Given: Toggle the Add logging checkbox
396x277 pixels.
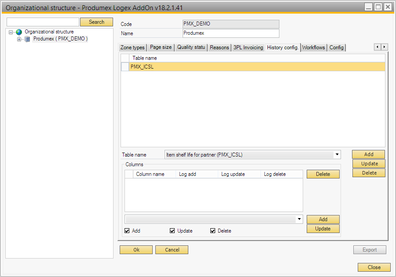Looking at the screenshot, I should pos(127,231).
